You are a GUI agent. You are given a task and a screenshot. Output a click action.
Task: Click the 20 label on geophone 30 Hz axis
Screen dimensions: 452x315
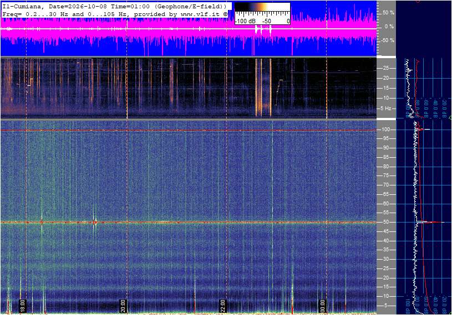(385, 78)
